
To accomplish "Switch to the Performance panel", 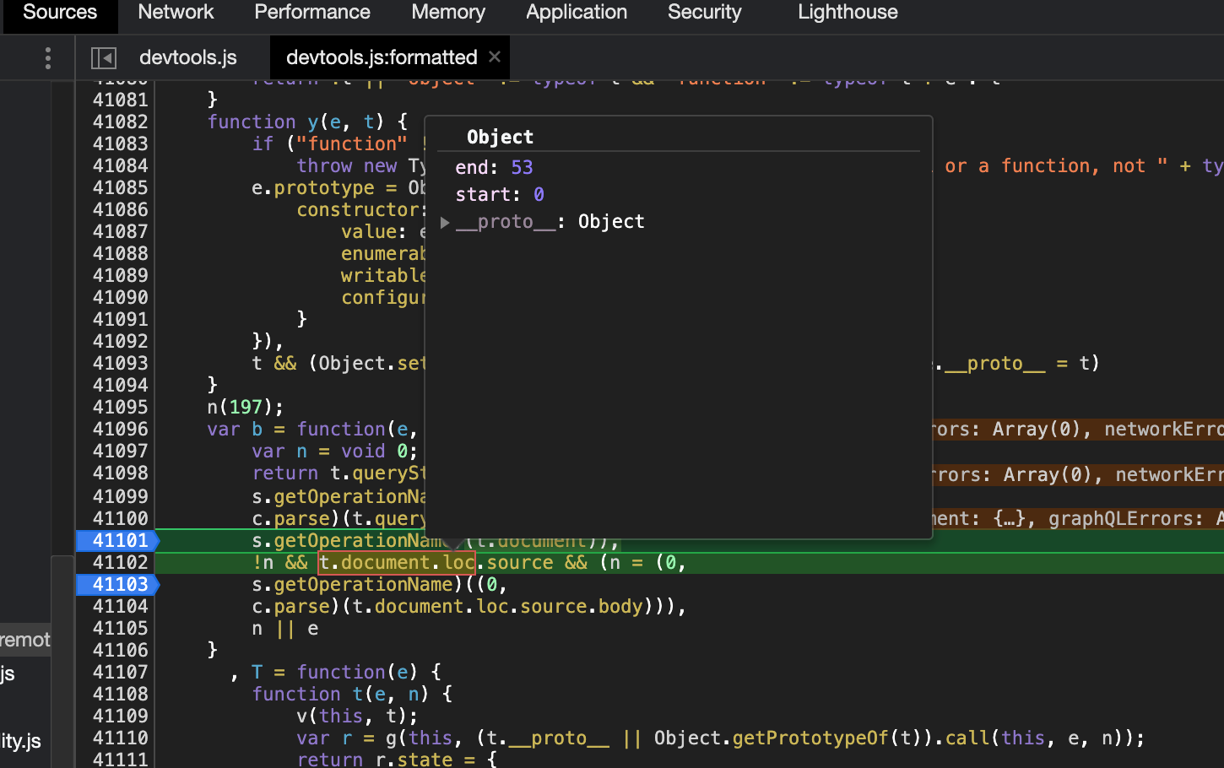I will tap(312, 13).
